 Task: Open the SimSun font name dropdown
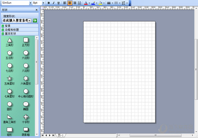tap(31, 3)
